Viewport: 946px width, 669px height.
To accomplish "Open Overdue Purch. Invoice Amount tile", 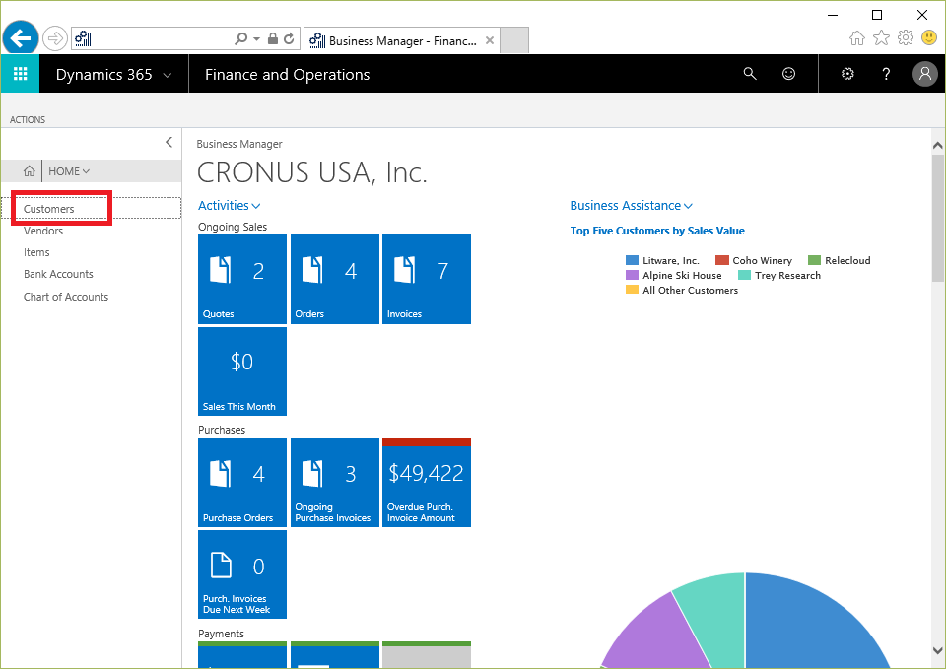I will tap(427, 483).
